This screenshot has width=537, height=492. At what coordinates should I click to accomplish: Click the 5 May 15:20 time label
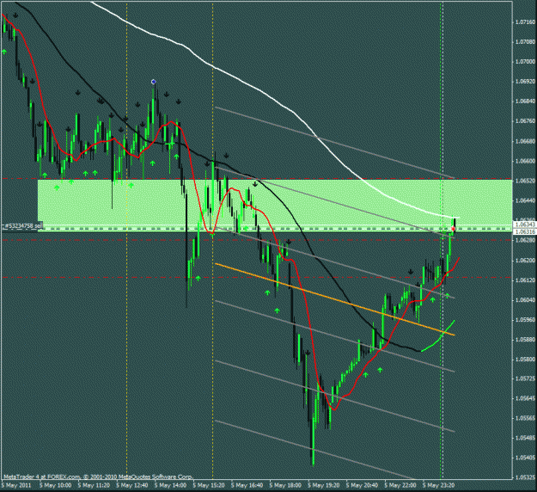point(209,485)
